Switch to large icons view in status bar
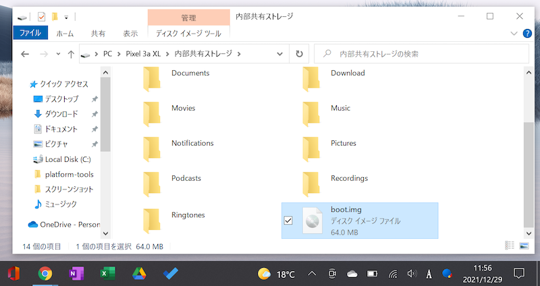 (524, 246)
